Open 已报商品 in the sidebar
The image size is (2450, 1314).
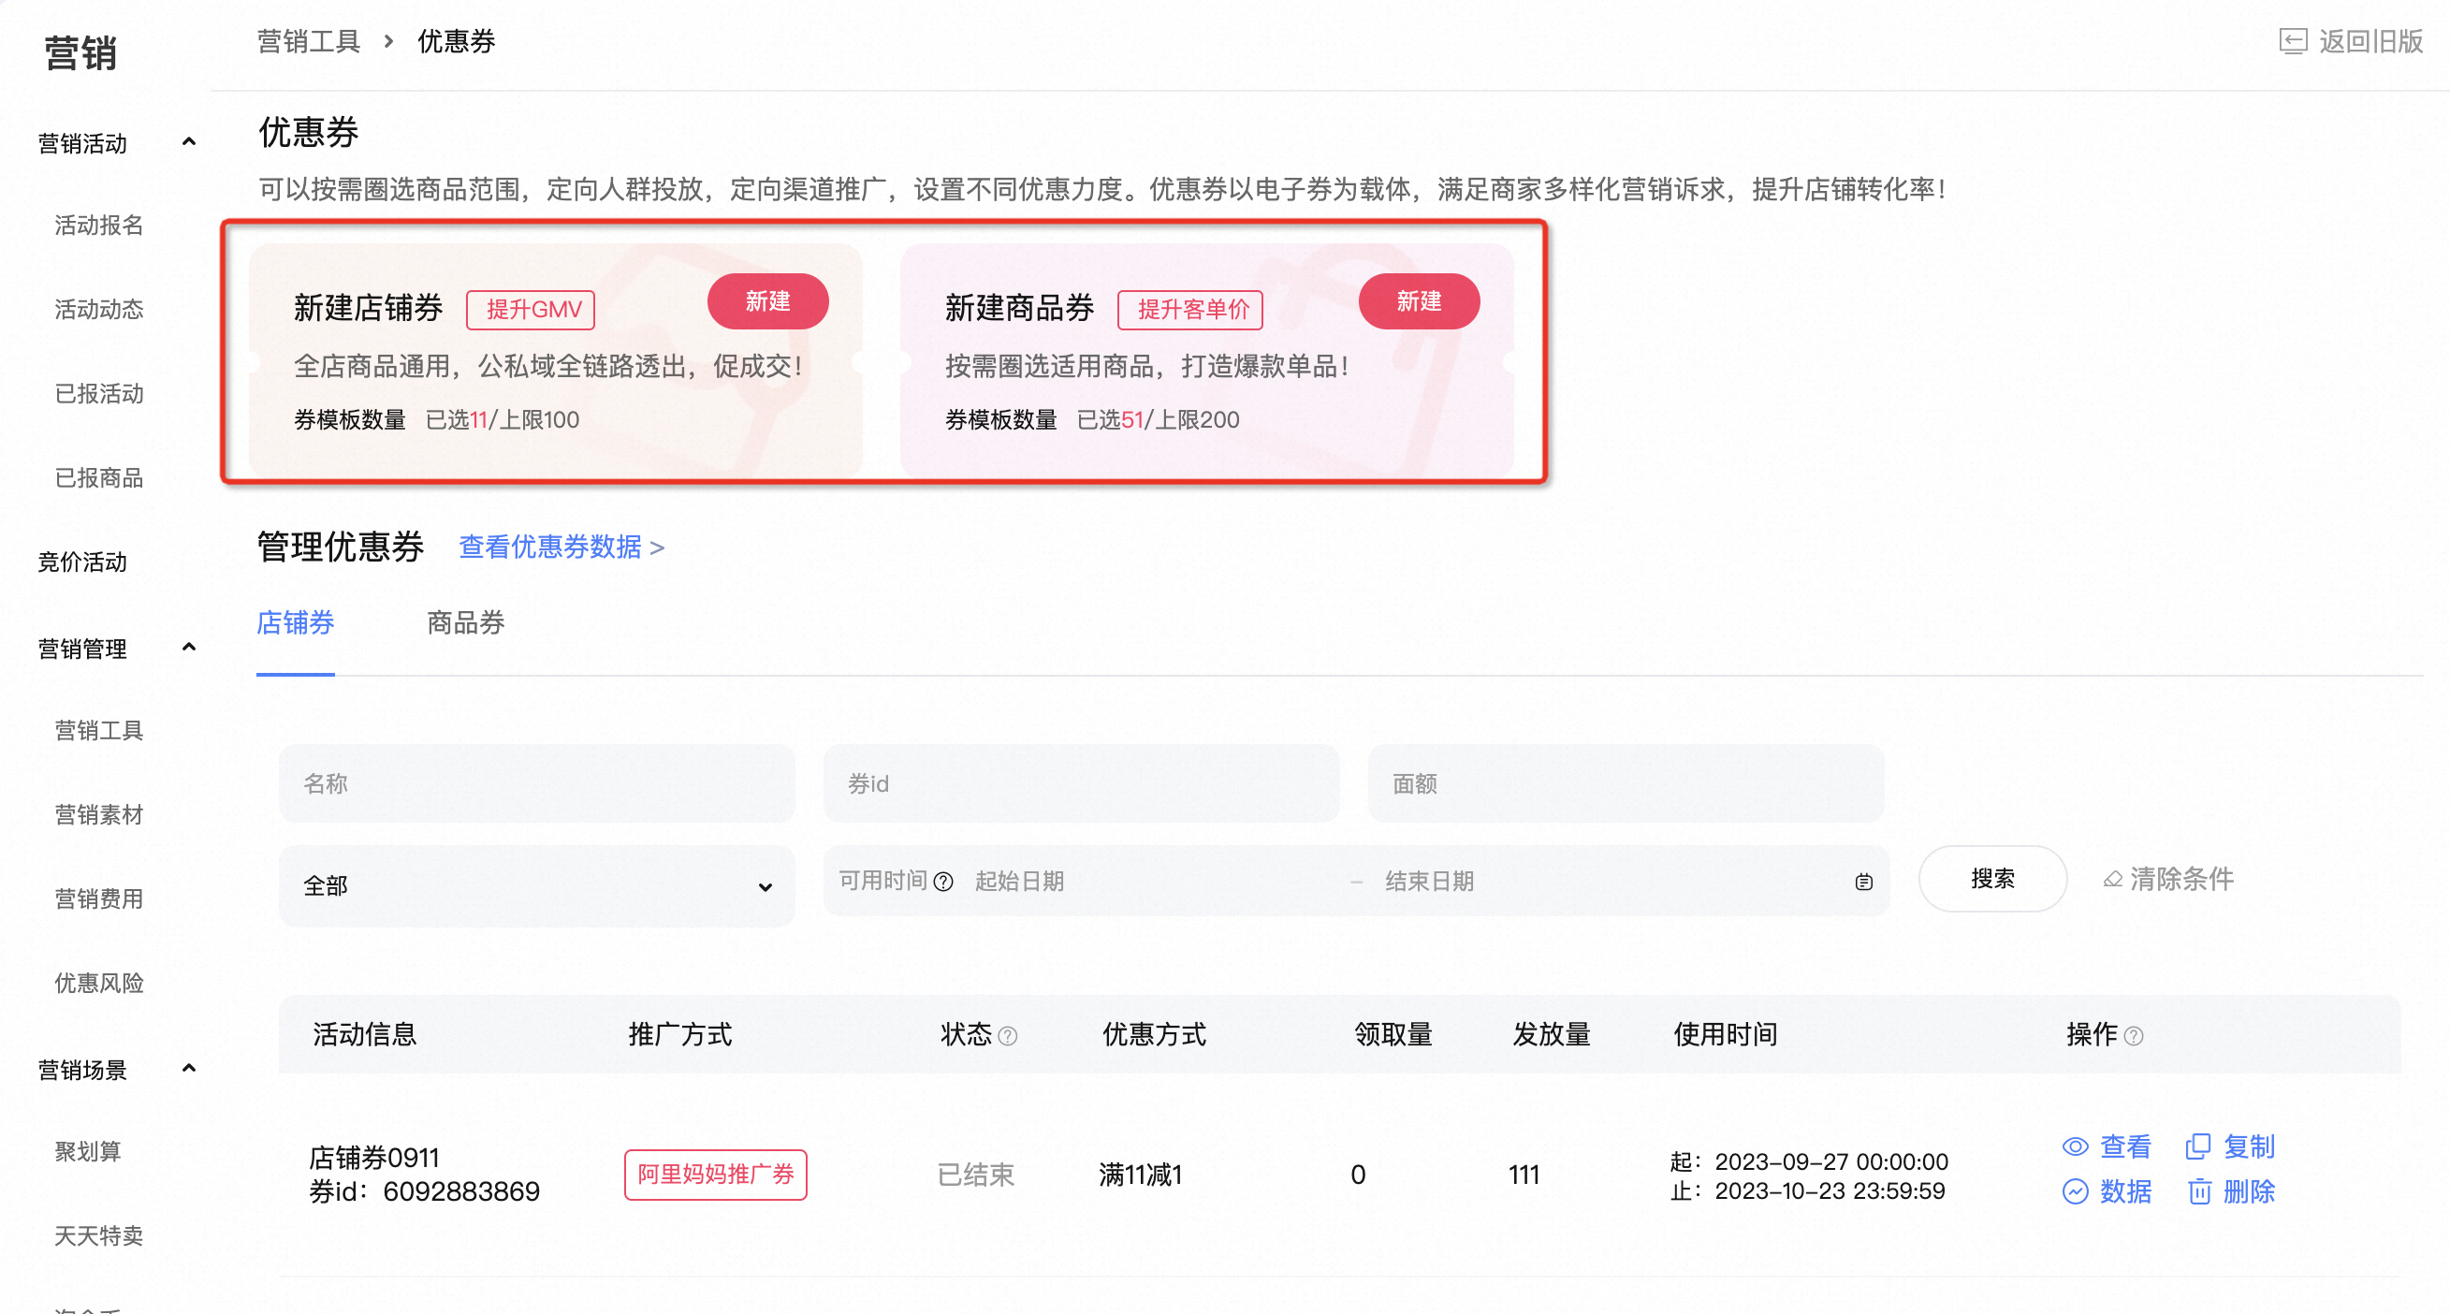pos(99,477)
